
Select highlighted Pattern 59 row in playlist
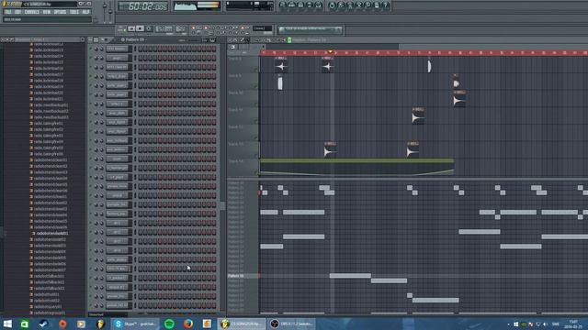click(x=243, y=276)
